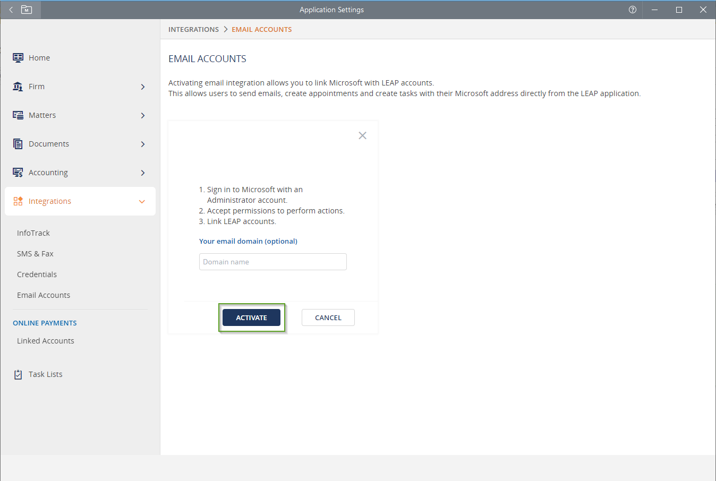Minimize the Application Settings window
The height and width of the screenshot is (481, 716).
coord(655,10)
